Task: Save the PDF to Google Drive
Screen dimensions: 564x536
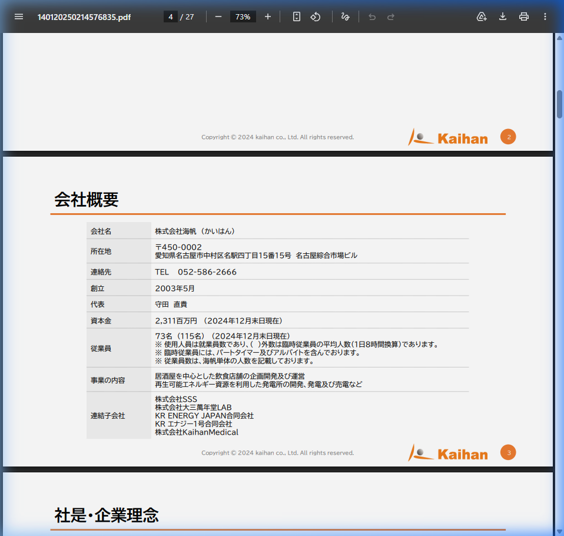Action: tap(482, 16)
